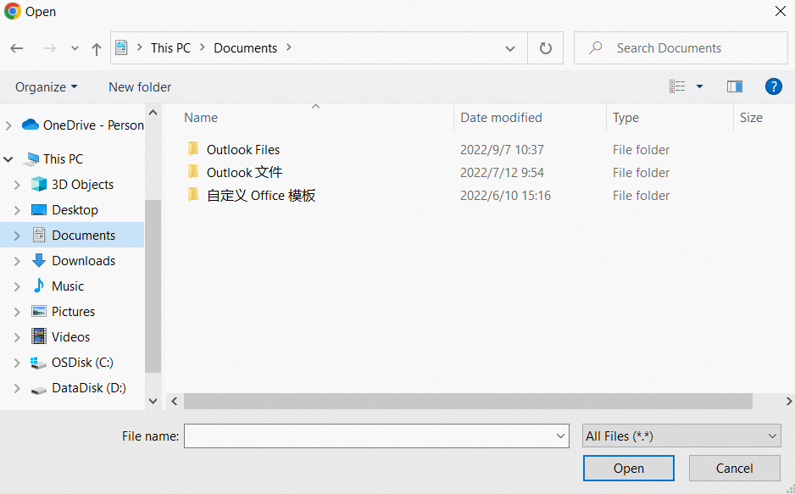
Task: Collapse the This PC tree node
Action: [8, 159]
